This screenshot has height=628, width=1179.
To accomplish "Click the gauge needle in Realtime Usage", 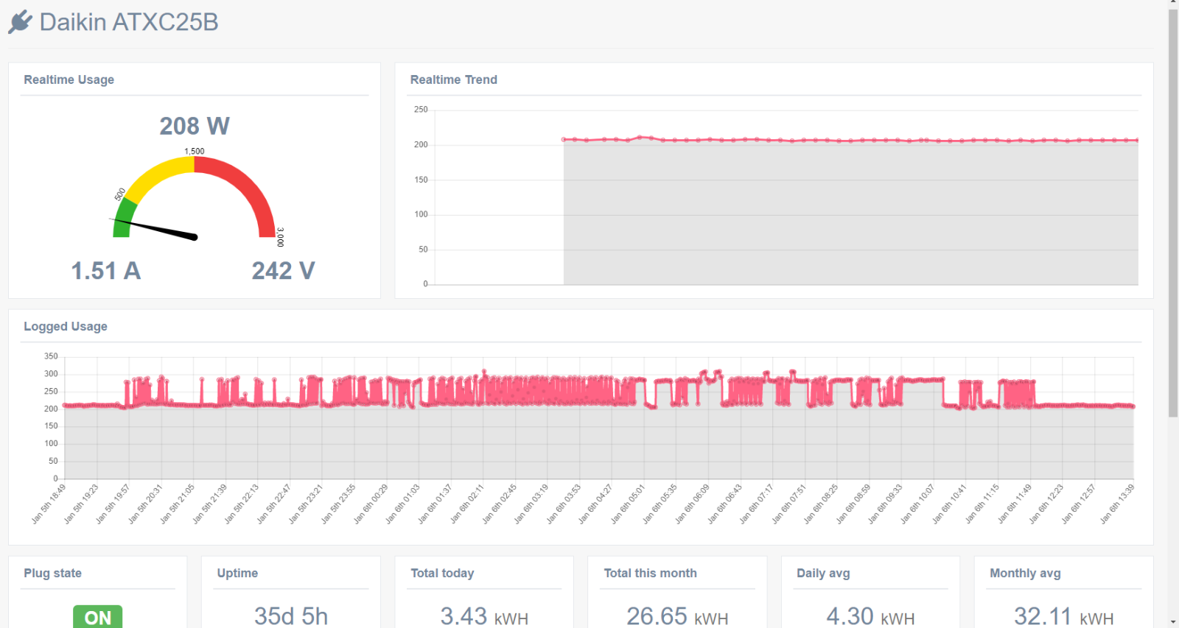I will click(x=153, y=228).
